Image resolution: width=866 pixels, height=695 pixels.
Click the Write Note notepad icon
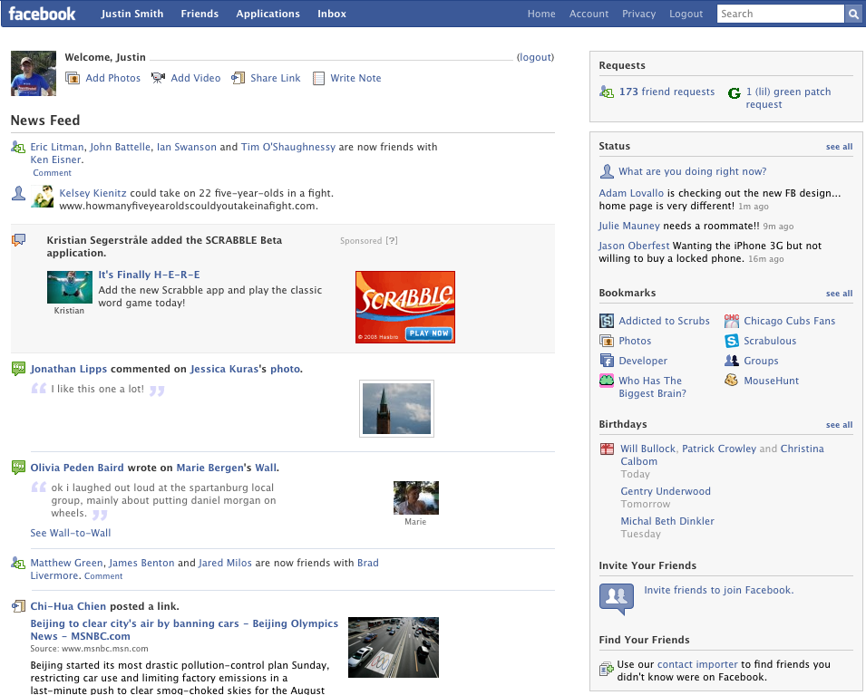(x=318, y=79)
